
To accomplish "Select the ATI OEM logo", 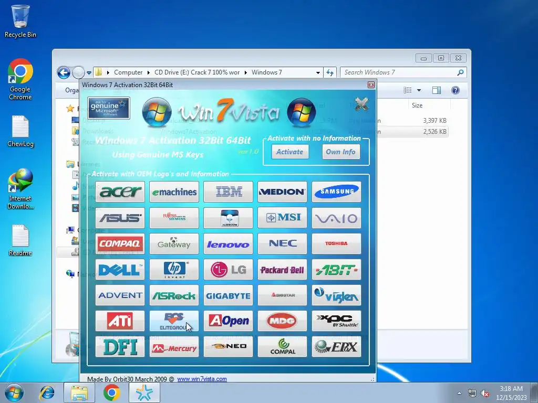I will point(120,321).
